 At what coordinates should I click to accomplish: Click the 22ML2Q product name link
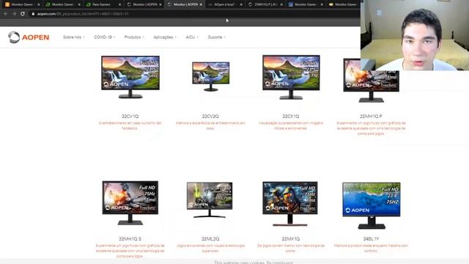pos(210,239)
